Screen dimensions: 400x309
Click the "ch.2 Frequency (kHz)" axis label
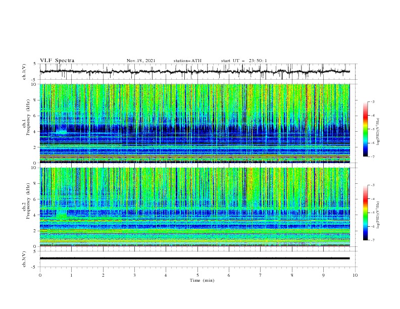click(26, 201)
